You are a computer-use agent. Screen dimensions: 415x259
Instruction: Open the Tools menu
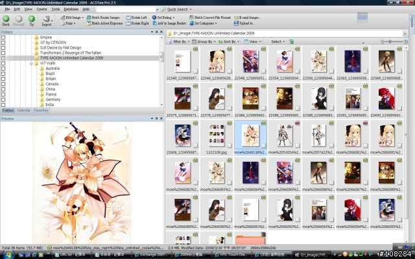tap(55, 9)
